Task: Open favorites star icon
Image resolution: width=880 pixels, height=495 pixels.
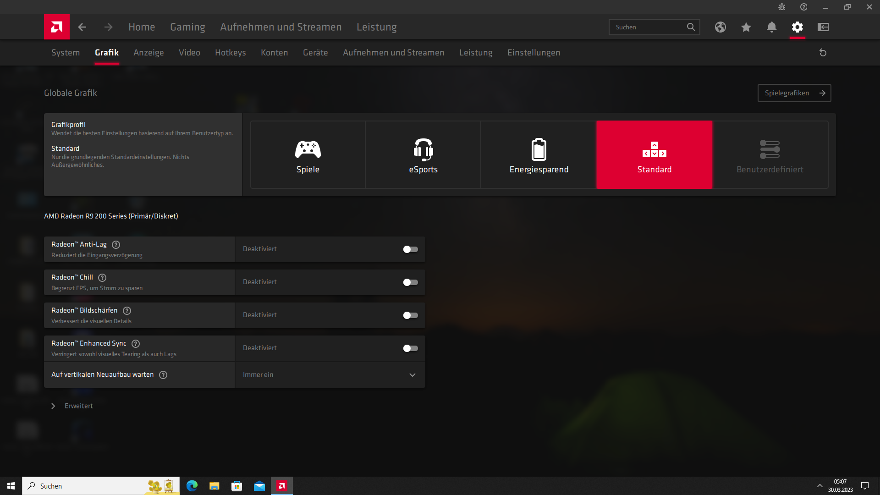Action: point(746,27)
